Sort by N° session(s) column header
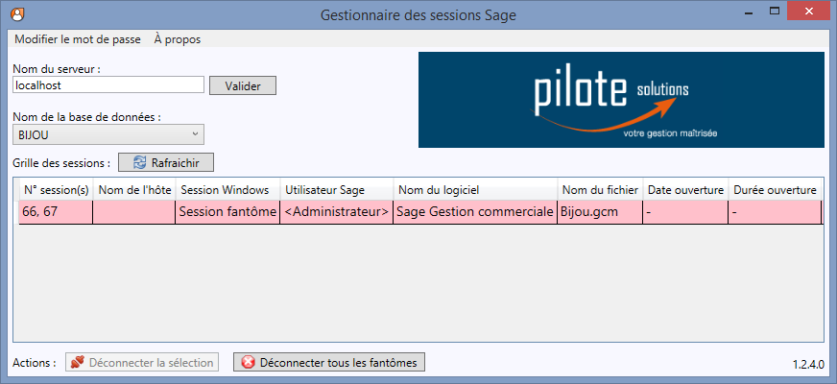 coord(56,189)
